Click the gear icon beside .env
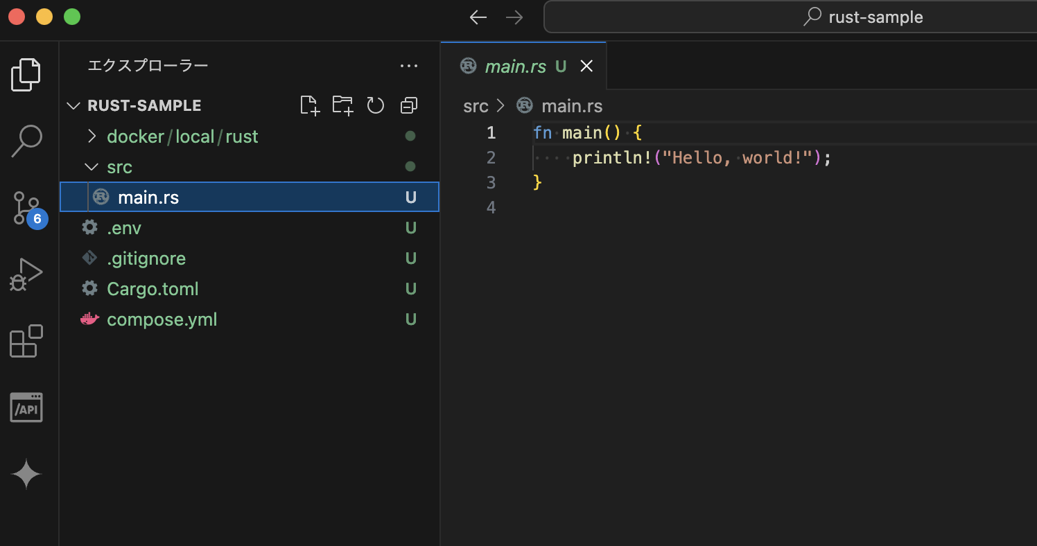1037x546 pixels. (x=89, y=228)
